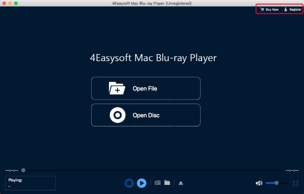
Task: Click the 4Easysoft Mac Blu-ray Player heading
Action: 153,58
